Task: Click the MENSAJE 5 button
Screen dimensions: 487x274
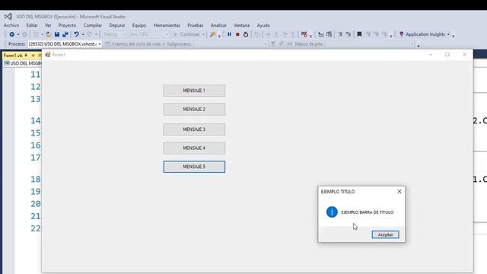Action: 194,167
